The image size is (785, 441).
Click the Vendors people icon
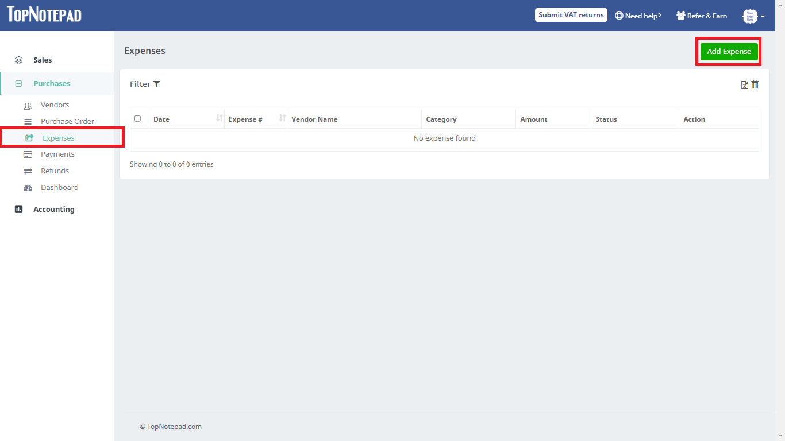click(x=28, y=105)
